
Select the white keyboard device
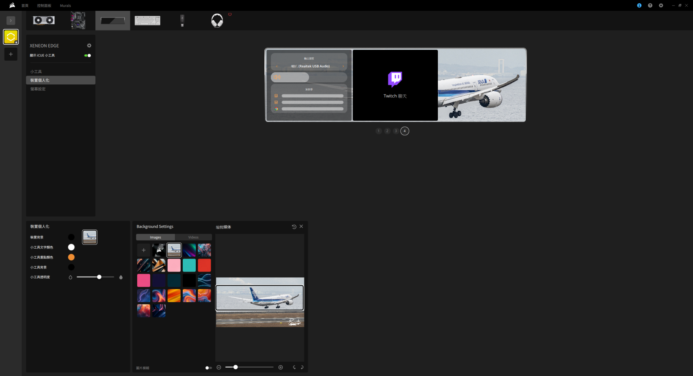point(147,20)
